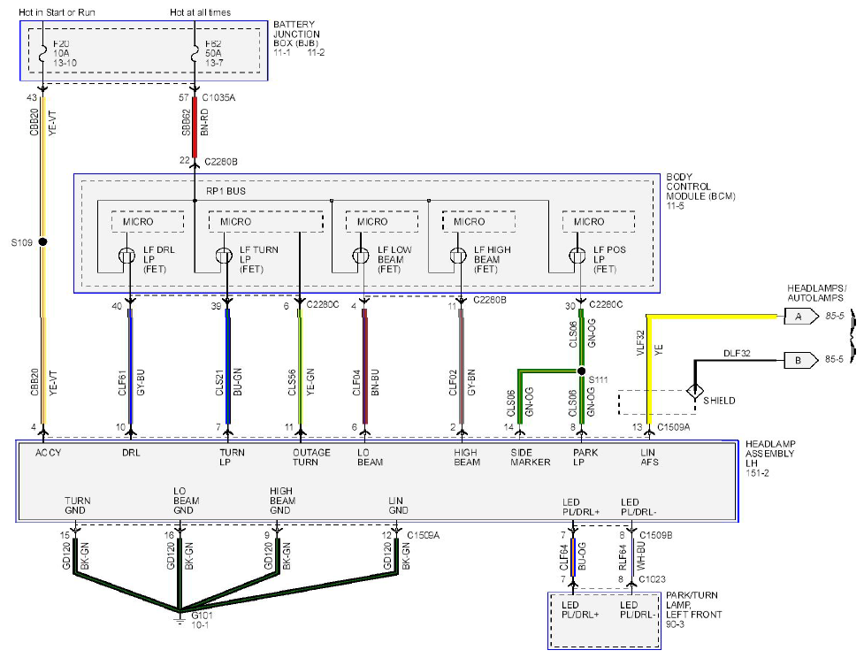Click the C1035A connector label

pos(218,97)
